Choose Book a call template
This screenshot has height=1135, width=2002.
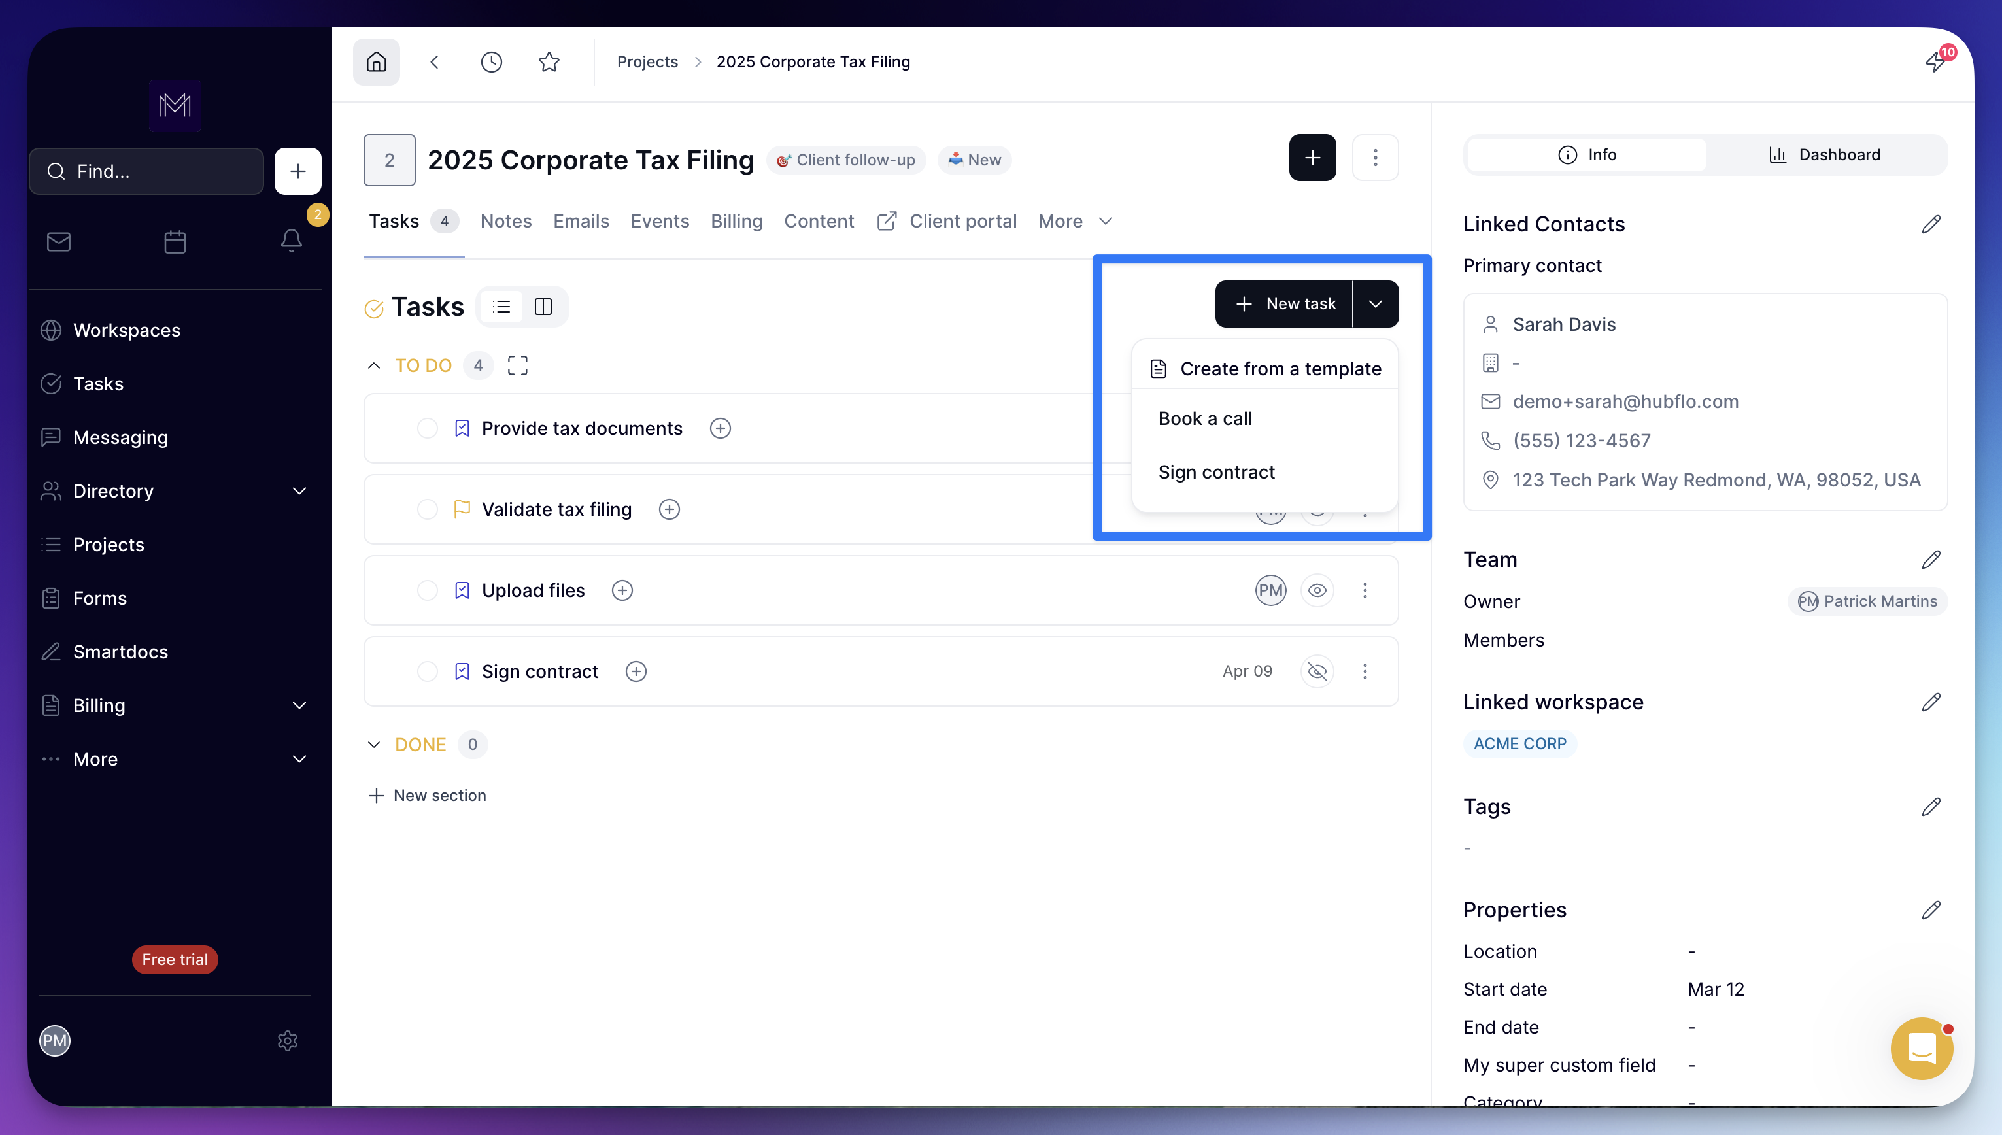tap(1205, 418)
